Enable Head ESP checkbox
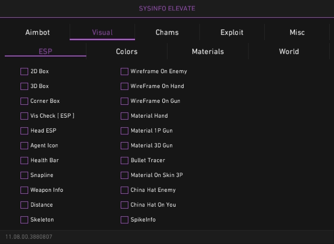Screen dimensions: 334x244 [x=24, y=131]
